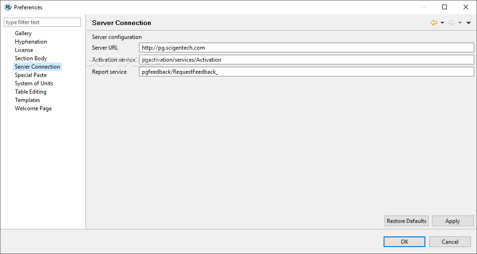Open the back history dropdown arrow
Image resolution: width=477 pixels, height=254 pixels.
tap(442, 23)
